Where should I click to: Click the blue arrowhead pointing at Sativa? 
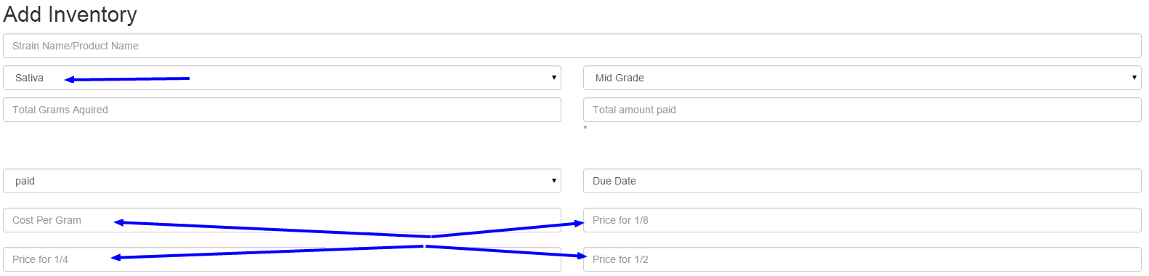[x=70, y=79]
